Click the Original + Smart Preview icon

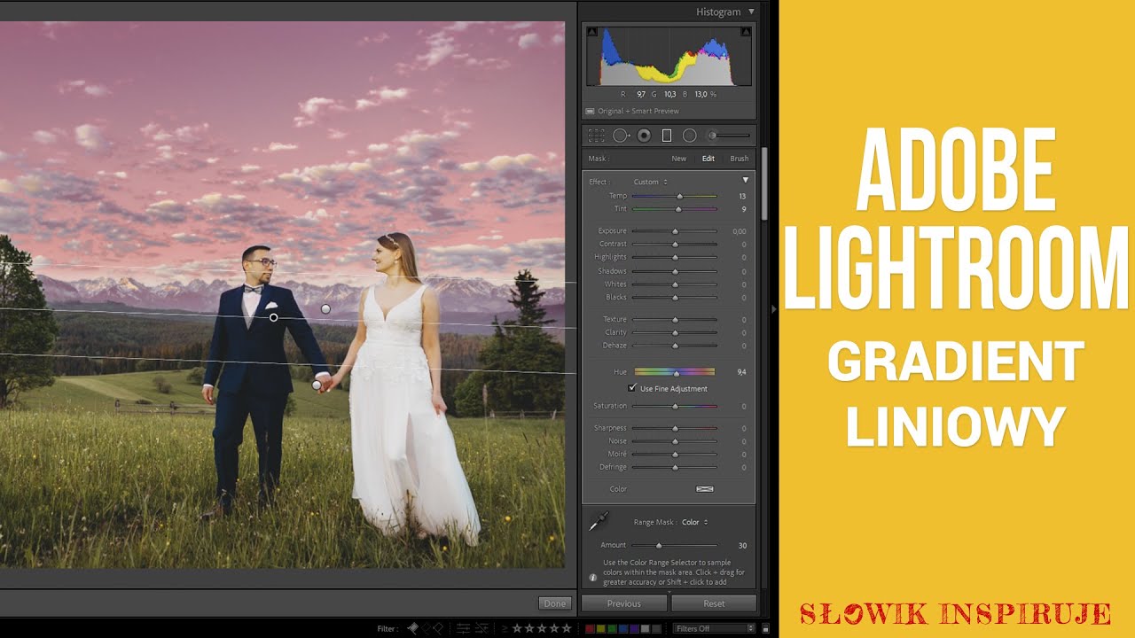(590, 111)
